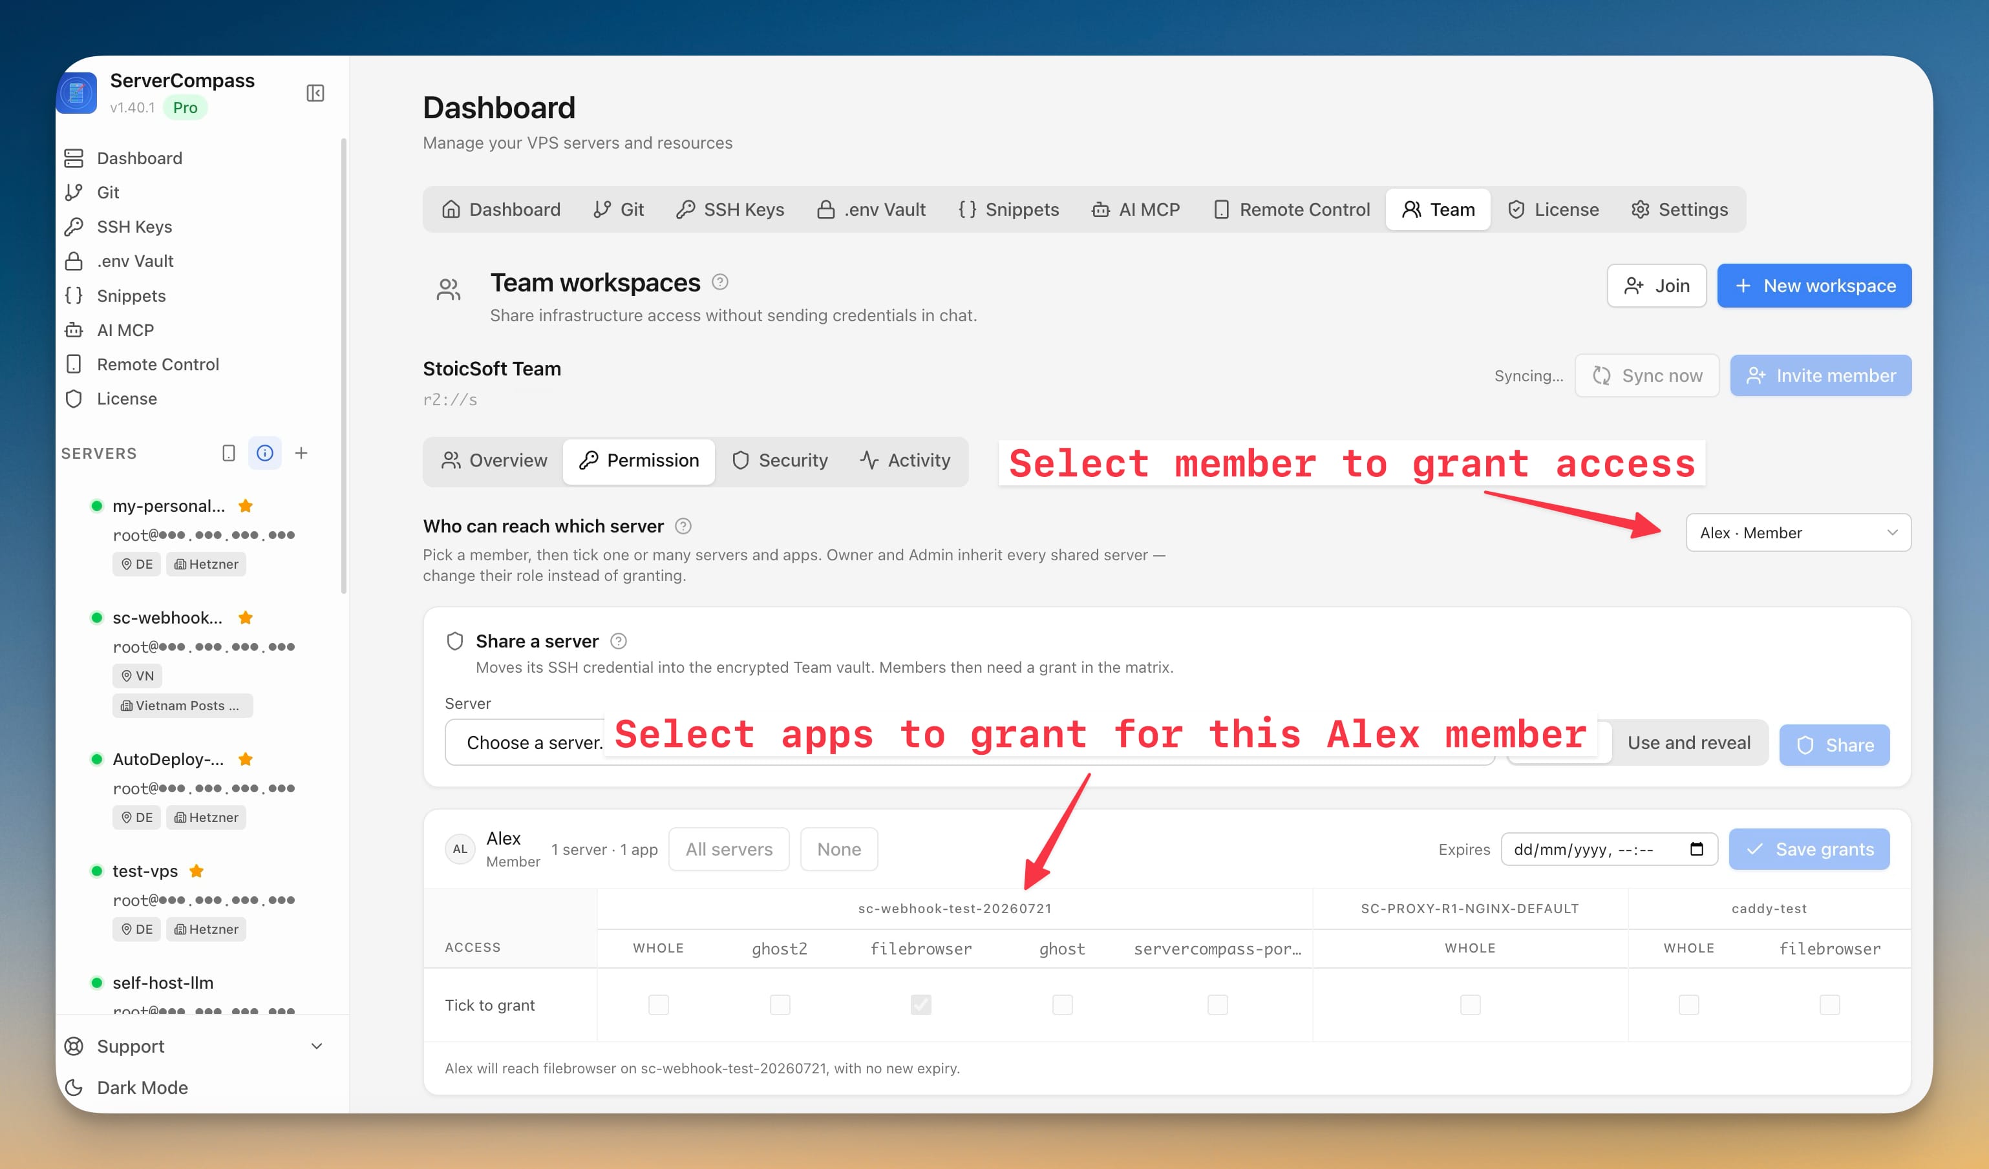Open the Activity workspace tab
Viewport: 1989px width, 1169px height.
tap(906, 461)
